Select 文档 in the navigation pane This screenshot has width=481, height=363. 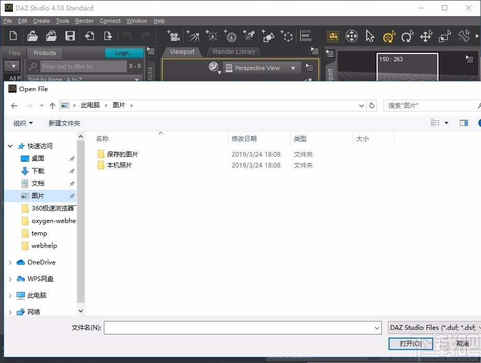pos(38,184)
